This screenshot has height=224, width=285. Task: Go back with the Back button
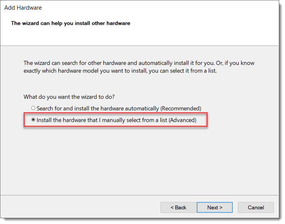click(178, 208)
